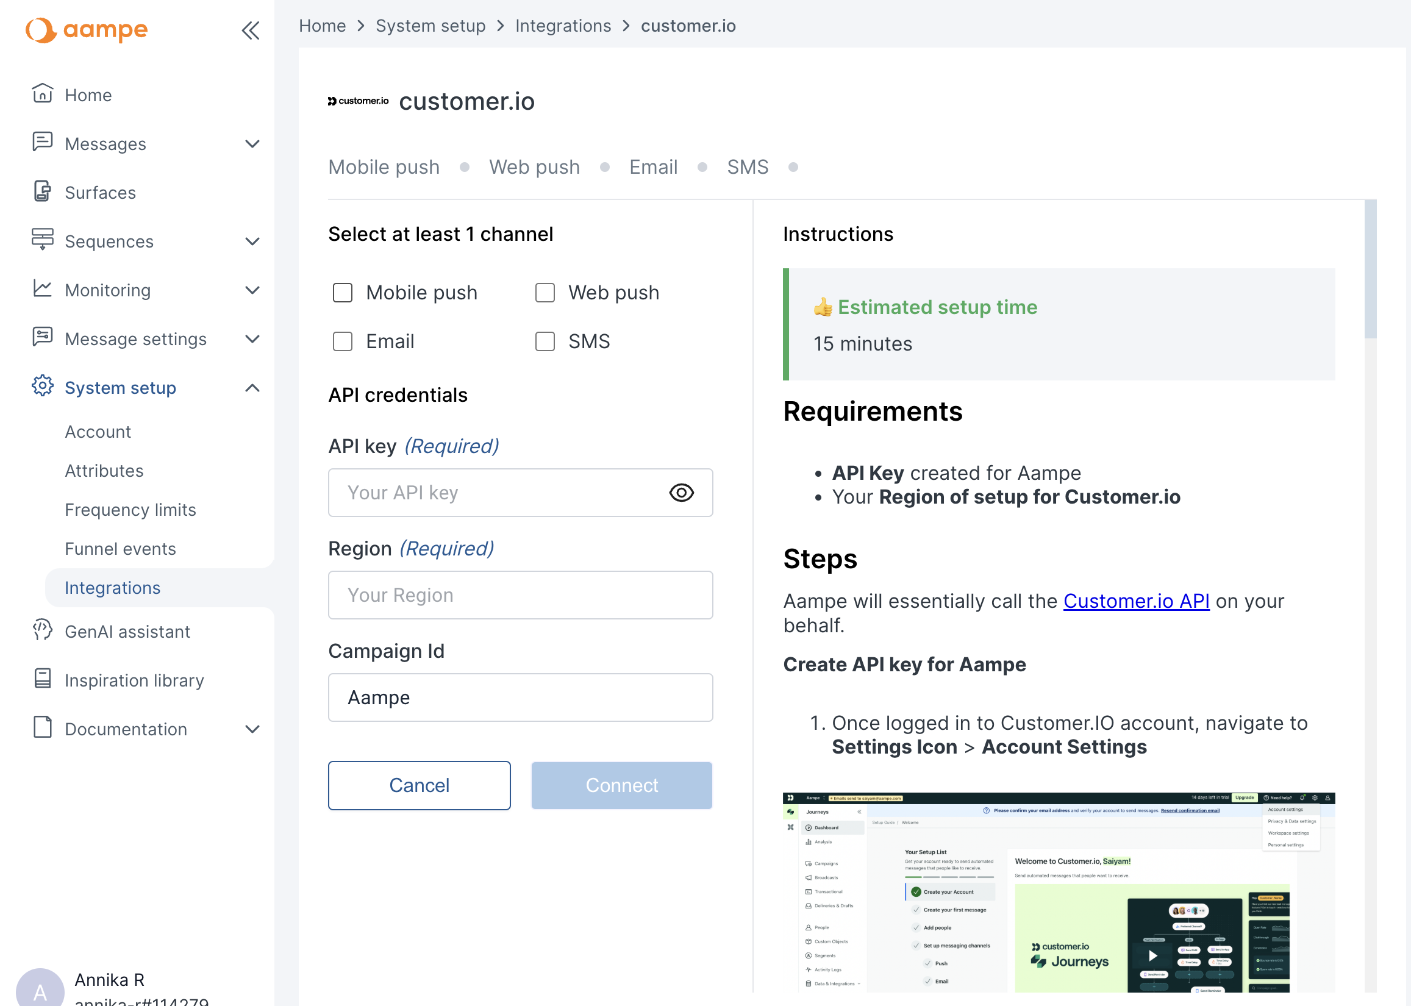Enable the Mobile push channel
The width and height of the screenshot is (1411, 1006).
tap(343, 293)
